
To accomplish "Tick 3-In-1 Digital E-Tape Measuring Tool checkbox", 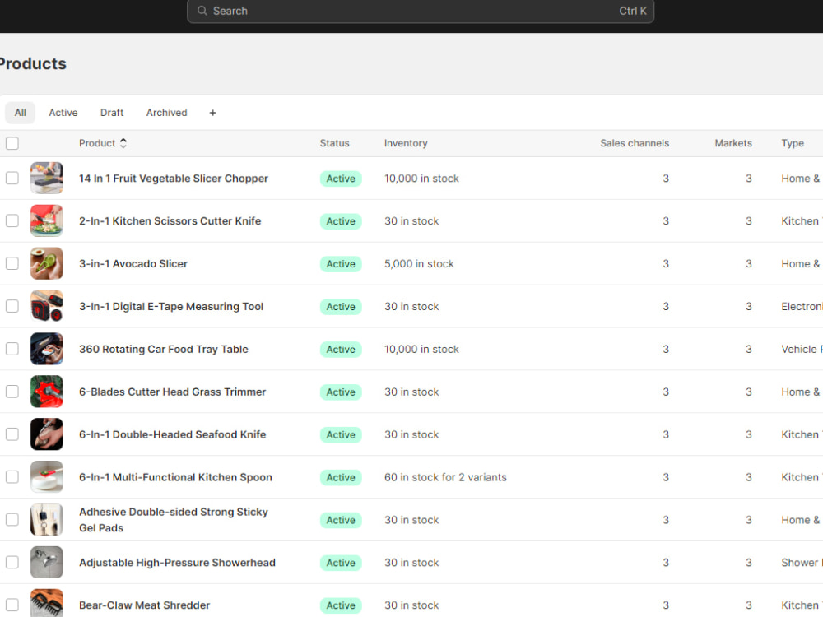I will tap(12, 306).
